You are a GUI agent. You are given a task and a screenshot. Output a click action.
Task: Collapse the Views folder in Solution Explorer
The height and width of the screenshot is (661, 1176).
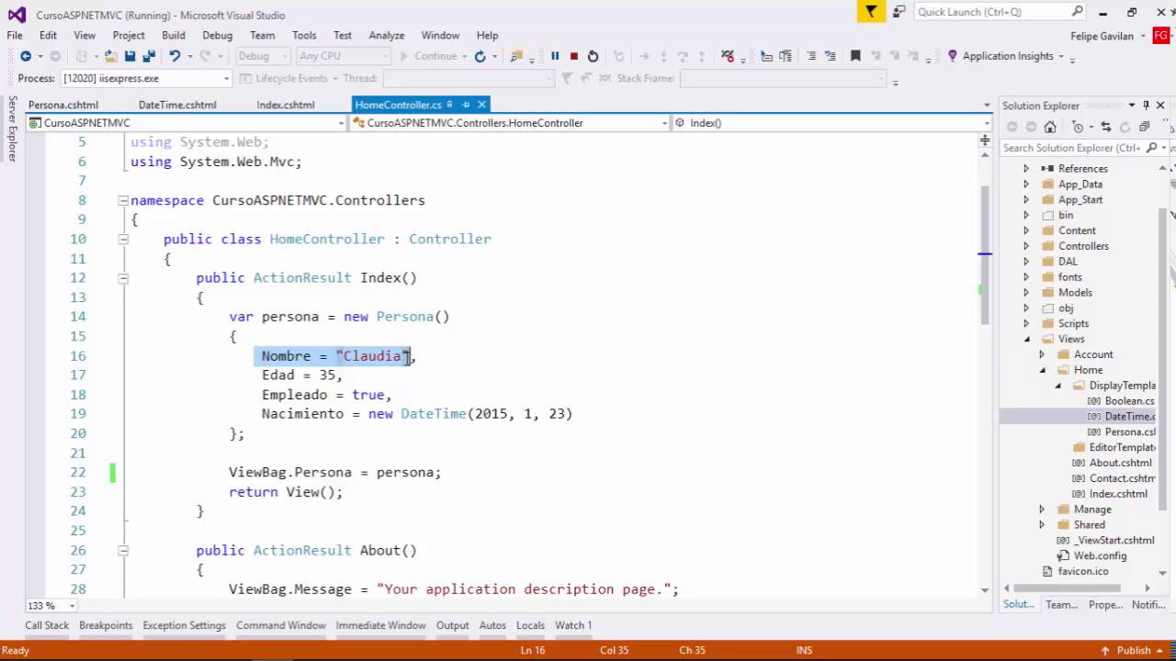(1027, 340)
